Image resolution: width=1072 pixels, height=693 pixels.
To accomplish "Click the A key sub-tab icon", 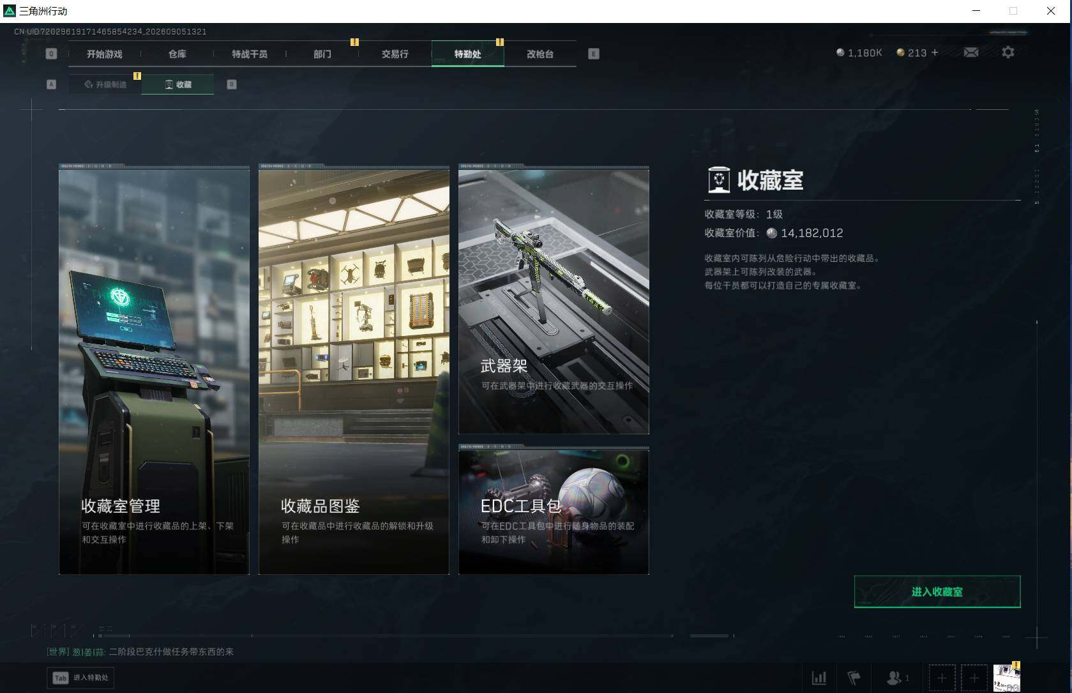I will coord(52,84).
